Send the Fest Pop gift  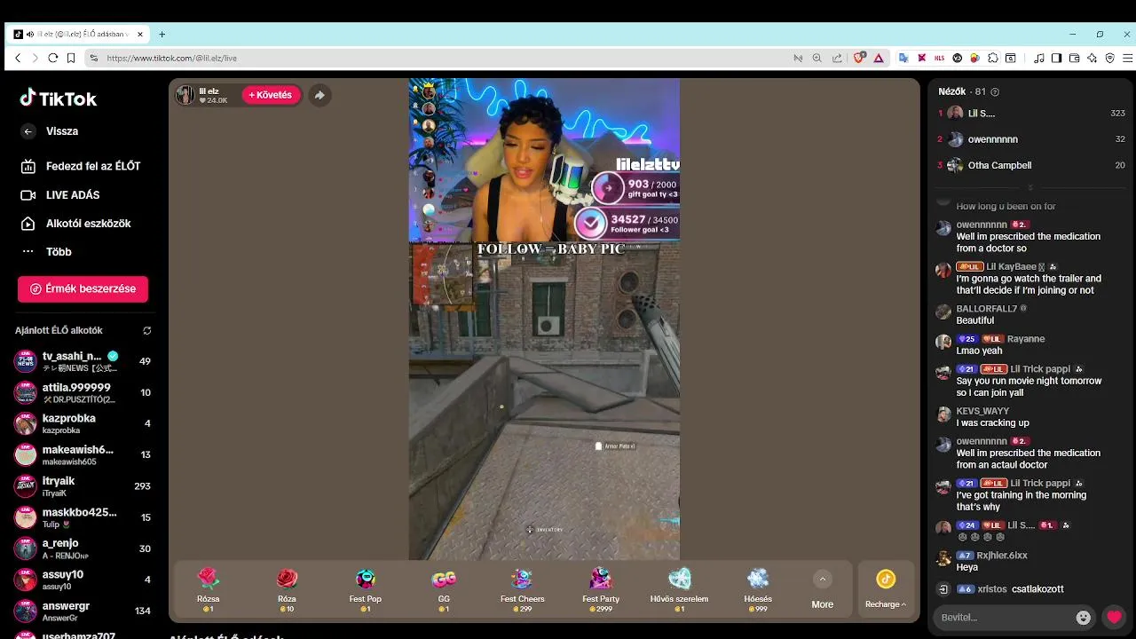click(366, 589)
